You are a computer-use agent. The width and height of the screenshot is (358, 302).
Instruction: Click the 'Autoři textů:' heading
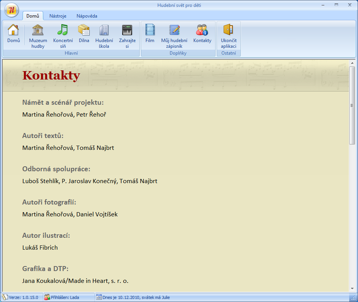[x=43, y=136]
